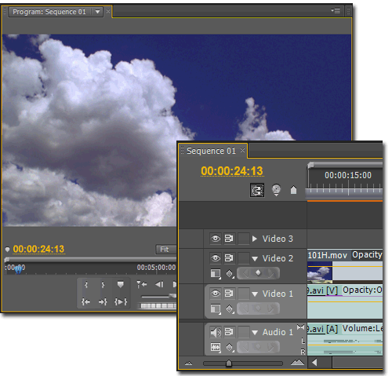The width and height of the screenshot is (392, 376).
Task: Expand the Video 3 track triangle
Action: click(255, 239)
